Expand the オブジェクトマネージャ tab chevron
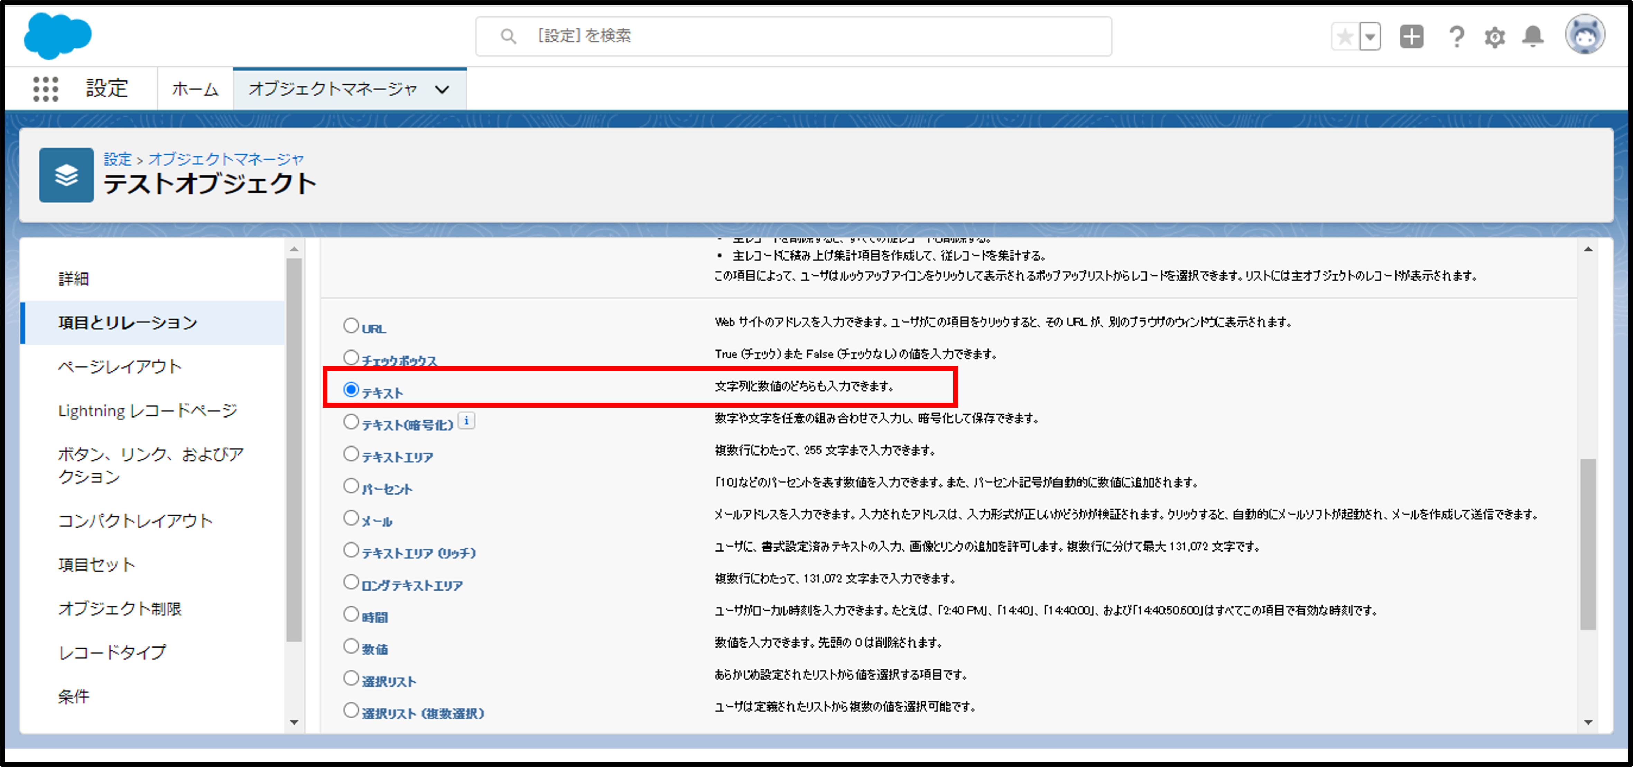The width and height of the screenshot is (1633, 767). tap(443, 89)
